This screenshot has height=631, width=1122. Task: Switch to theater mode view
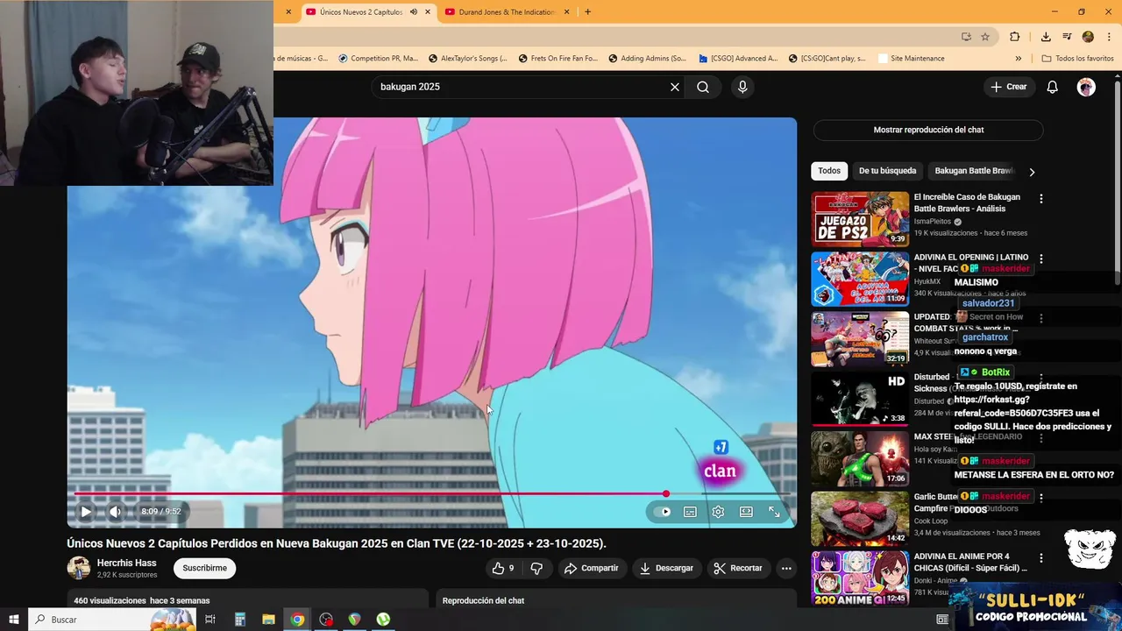[746, 512]
